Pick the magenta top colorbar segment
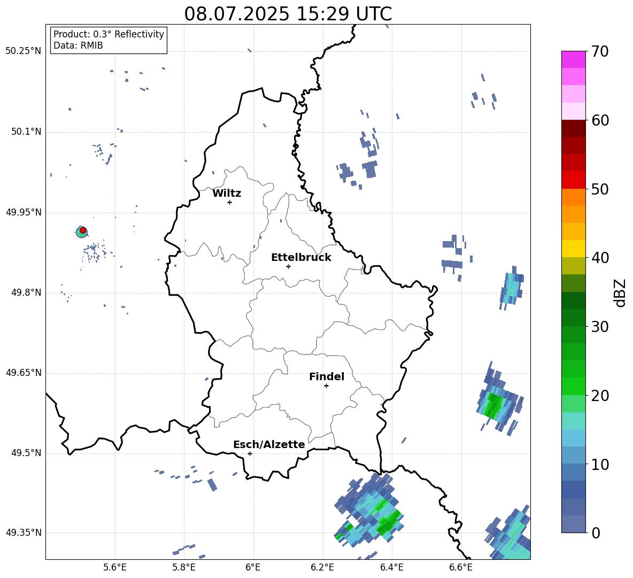Viewport: 633px width, 578px height. [x=573, y=59]
